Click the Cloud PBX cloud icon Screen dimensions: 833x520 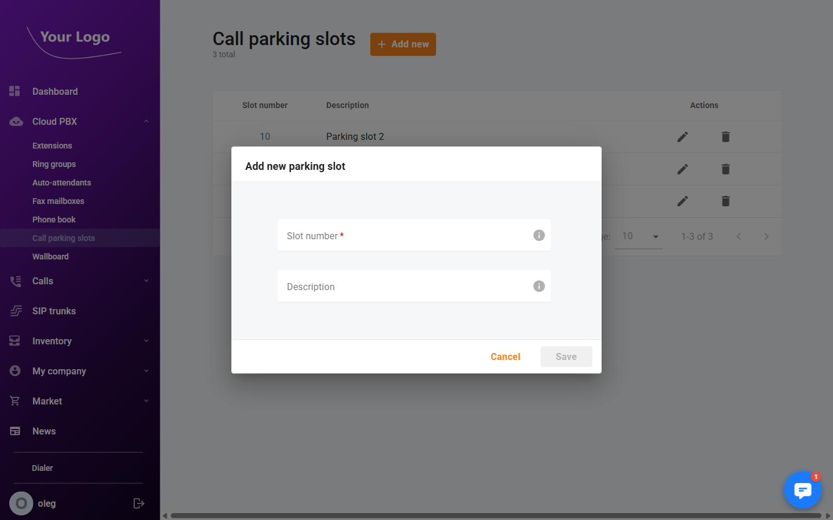click(15, 121)
